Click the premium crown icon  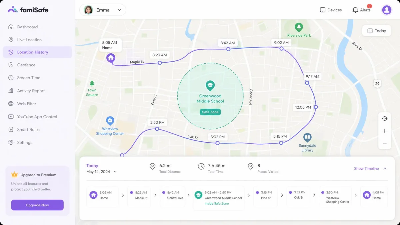(14, 175)
